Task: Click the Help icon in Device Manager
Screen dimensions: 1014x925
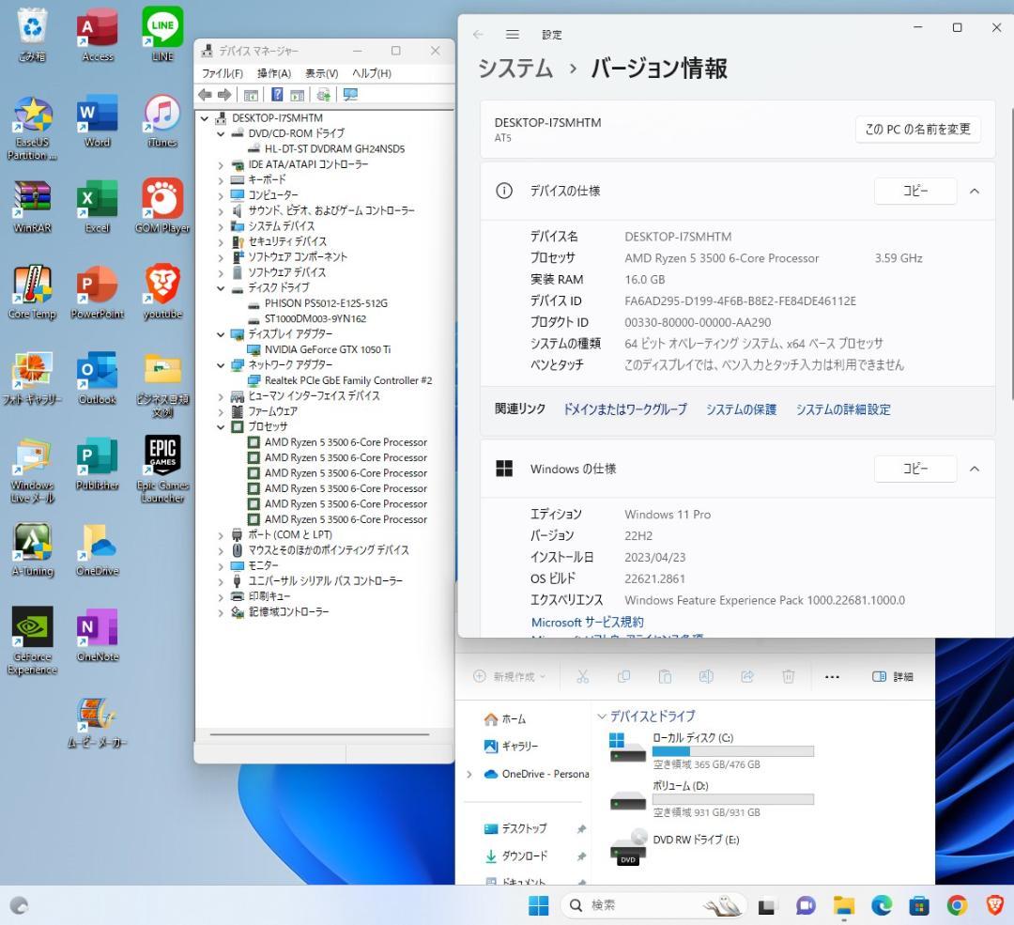Action: click(278, 95)
